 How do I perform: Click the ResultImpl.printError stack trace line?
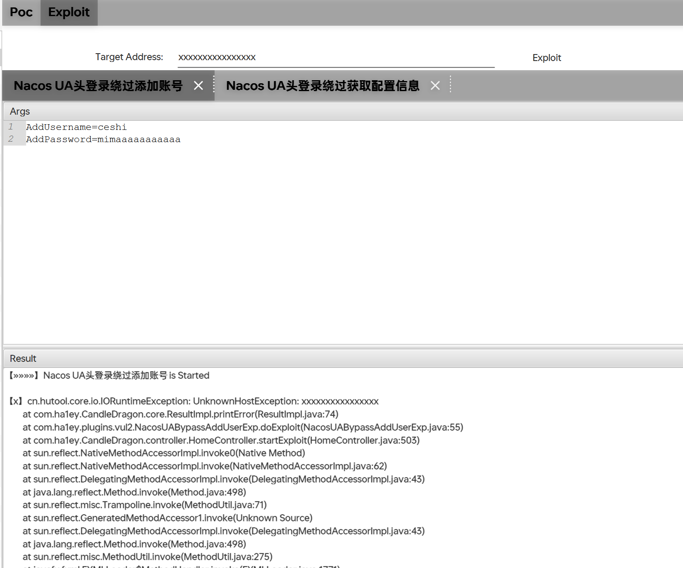[181, 414]
